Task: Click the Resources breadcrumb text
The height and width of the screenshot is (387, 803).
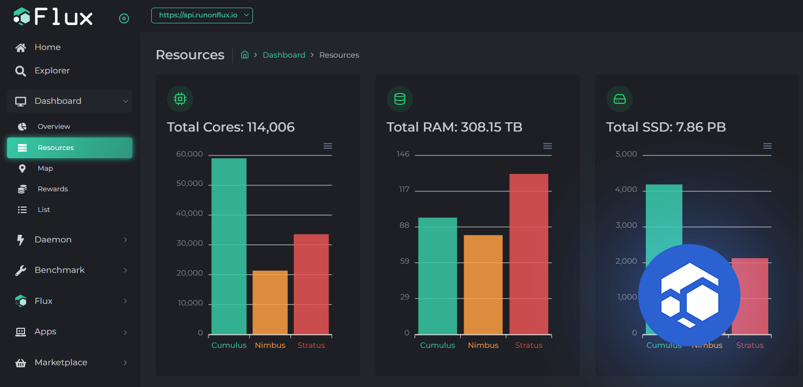Action: 339,55
